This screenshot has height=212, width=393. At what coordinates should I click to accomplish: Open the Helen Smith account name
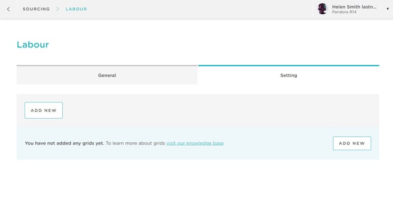354,7
